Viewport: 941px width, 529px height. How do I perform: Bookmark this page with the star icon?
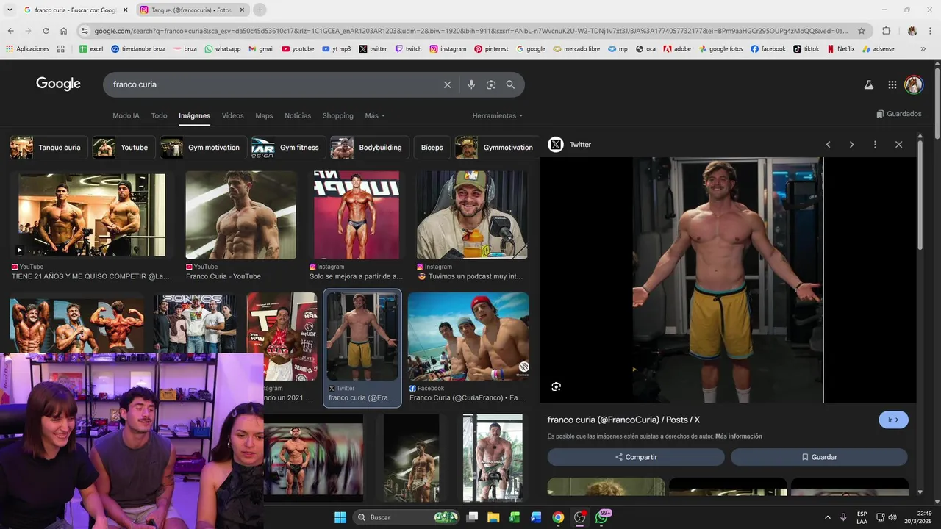(x=862, y=31)
